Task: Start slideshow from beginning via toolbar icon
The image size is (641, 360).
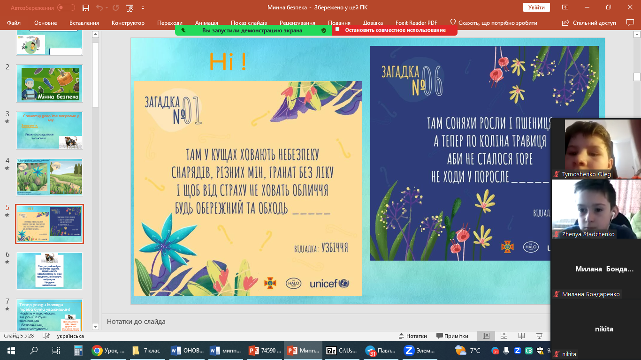Action: click(130, 7)
